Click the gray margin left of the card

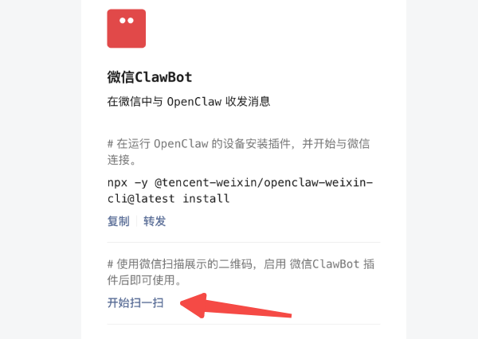[x=41, y=169]
